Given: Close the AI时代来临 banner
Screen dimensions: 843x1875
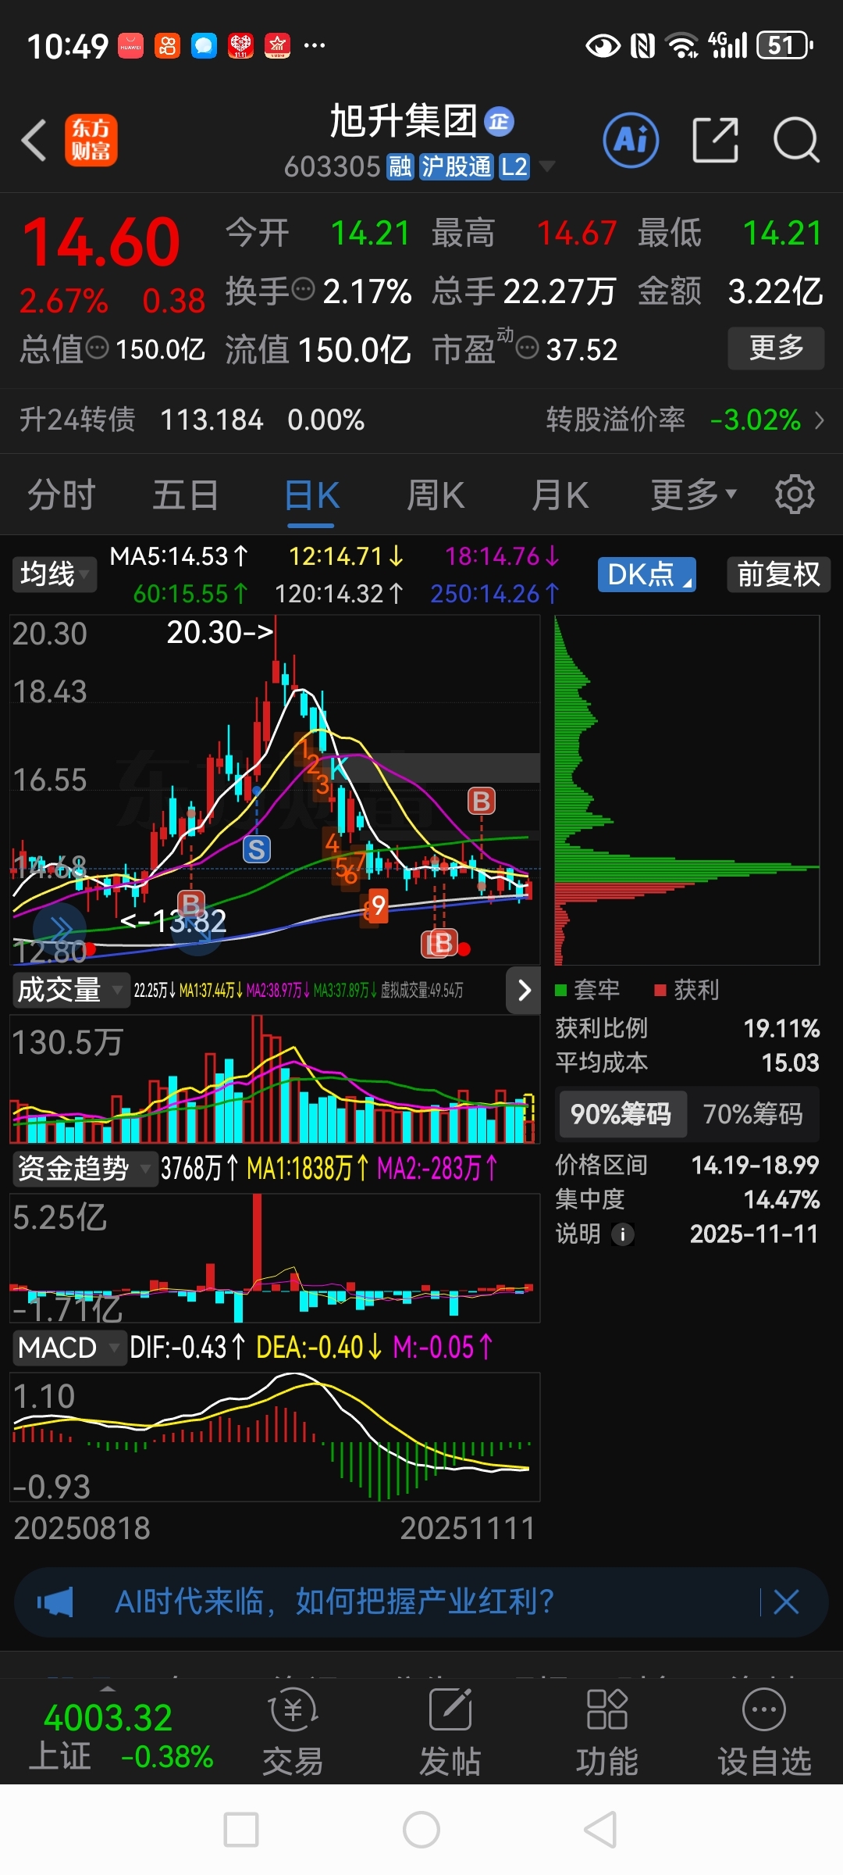Looking at the screenshot, I should coord(786,1602).
